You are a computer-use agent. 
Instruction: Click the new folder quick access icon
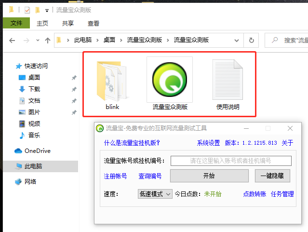click(37, 10)
